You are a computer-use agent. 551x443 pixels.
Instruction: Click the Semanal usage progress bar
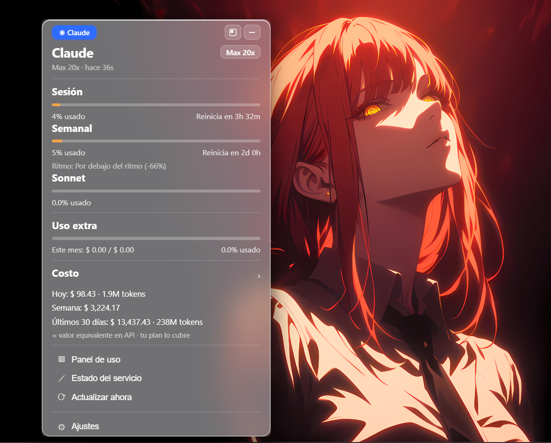click(156, 141)
